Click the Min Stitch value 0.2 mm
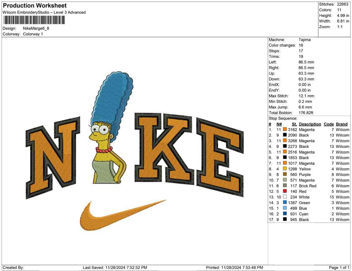The image size is (352, 271). [x=305, y=101]
